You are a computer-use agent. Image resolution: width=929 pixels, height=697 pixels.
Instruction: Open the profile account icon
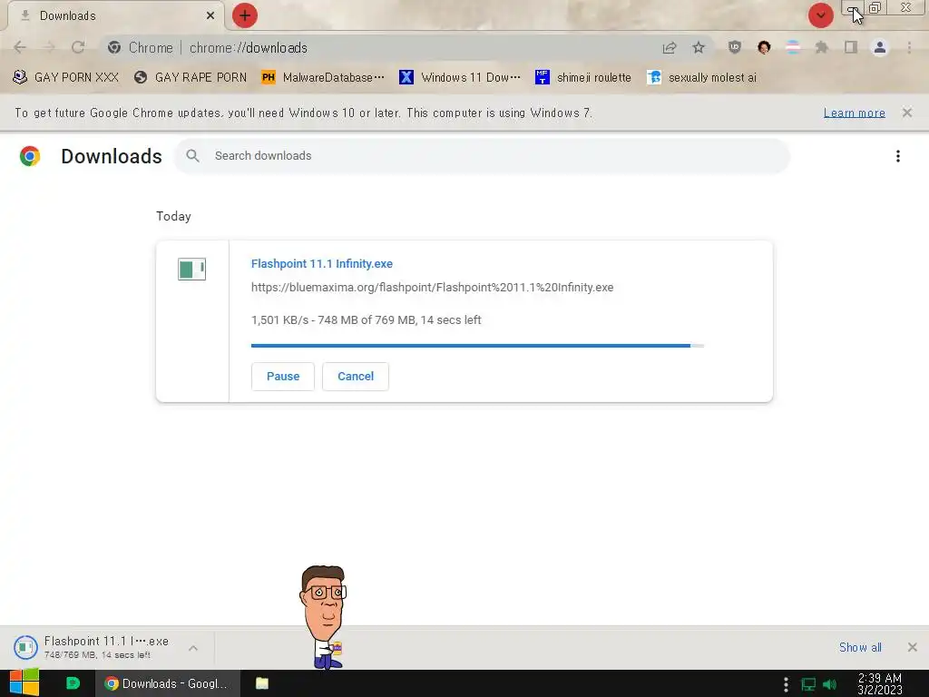pyautogui.click(x=880, y=47)
